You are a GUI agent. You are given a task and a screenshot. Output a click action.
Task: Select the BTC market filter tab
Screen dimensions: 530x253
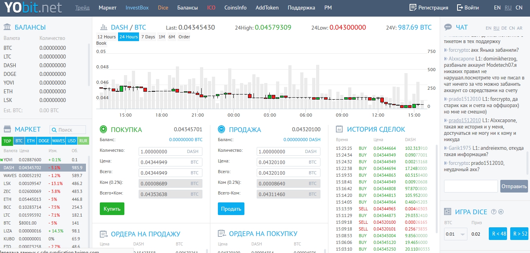click(x=19, y=141)
